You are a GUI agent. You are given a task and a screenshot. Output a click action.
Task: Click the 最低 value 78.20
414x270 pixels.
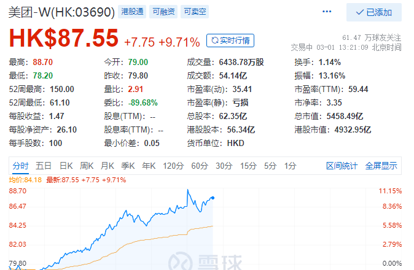(43, 75)
